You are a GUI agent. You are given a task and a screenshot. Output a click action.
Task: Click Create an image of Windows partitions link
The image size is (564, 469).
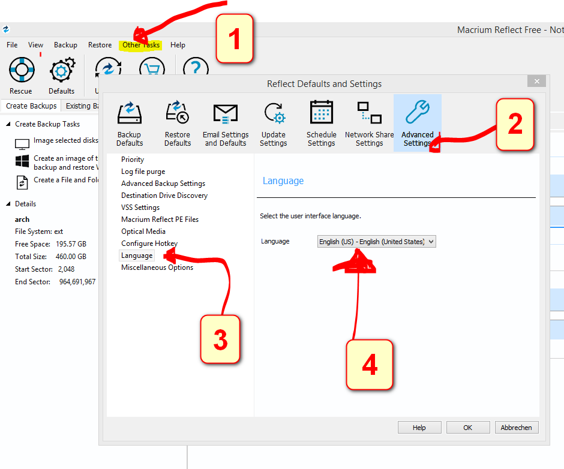(66, 163)
